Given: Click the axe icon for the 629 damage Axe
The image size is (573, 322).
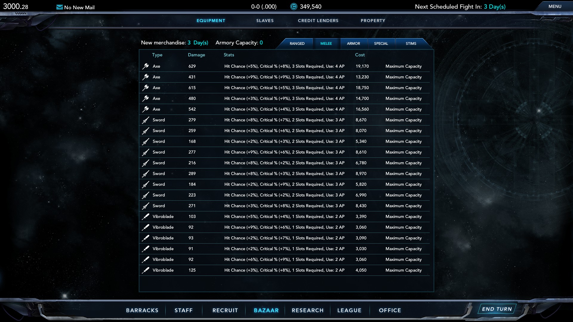Looking at the screenshot, I should pos(145,66).
